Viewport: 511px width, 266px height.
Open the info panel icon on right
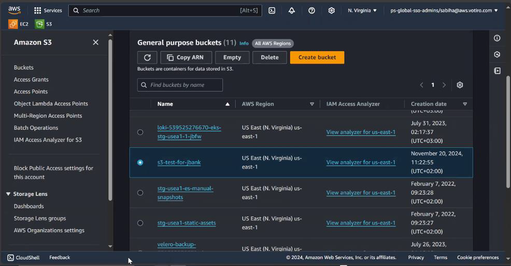pyautogui.click(x=497, y=38)
